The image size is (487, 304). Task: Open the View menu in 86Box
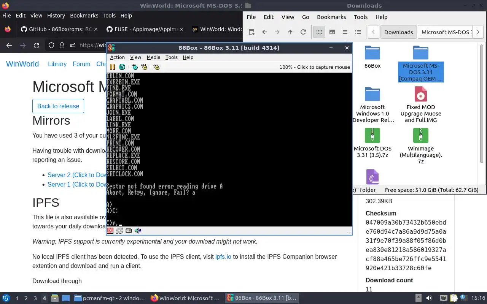point(135,57)
